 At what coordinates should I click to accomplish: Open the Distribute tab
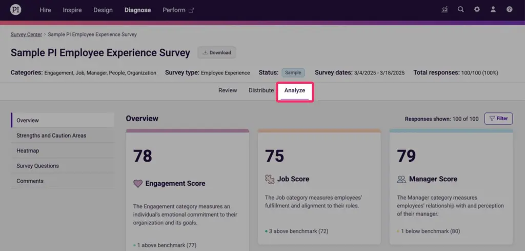[261, 90]
